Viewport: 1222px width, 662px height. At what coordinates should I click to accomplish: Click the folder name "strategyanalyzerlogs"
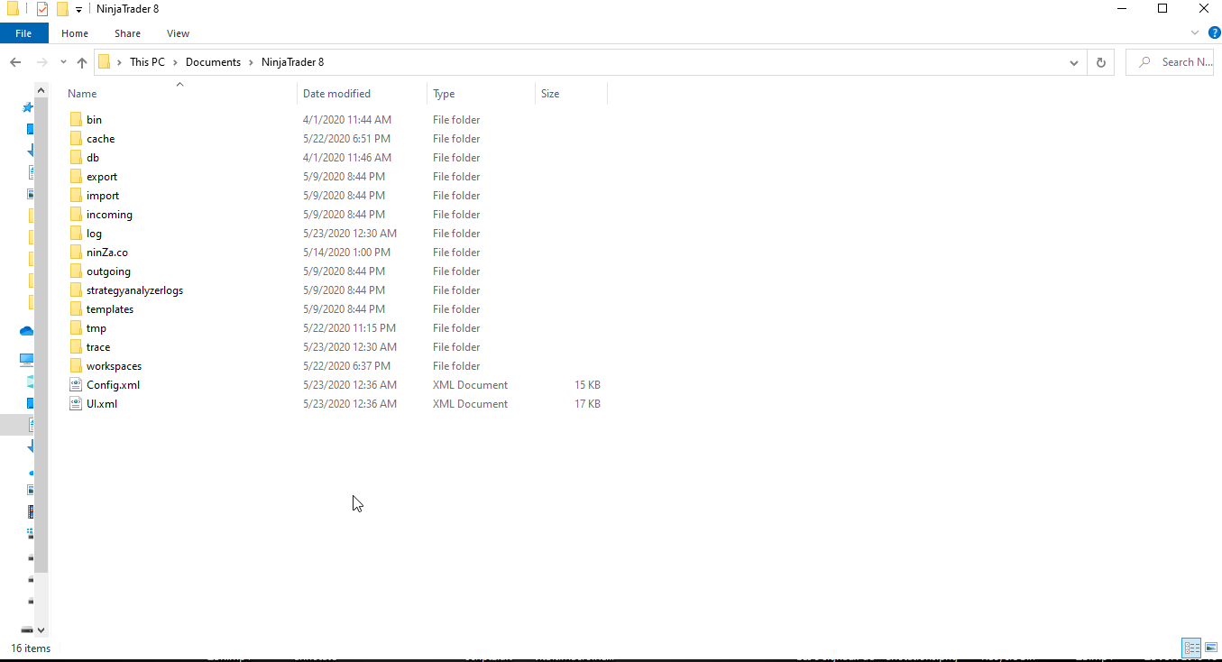(134, 290)
